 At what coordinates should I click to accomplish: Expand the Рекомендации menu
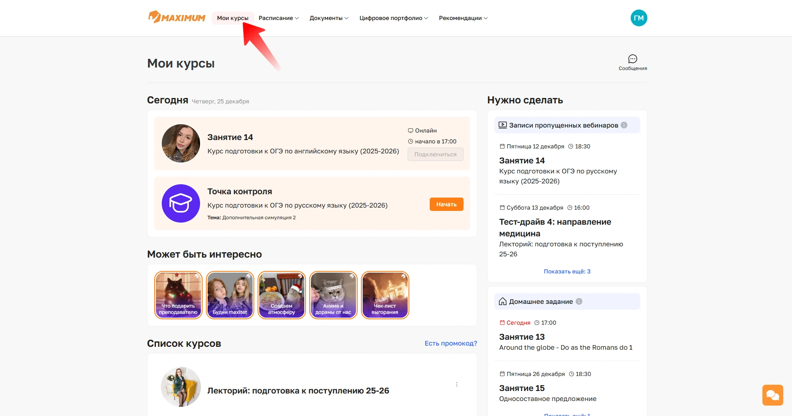tap(463, 18)
